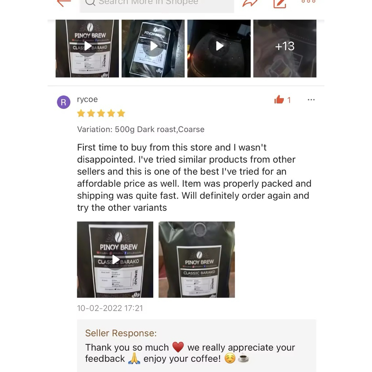Play the third dark coffee pot video

[219, 48]
